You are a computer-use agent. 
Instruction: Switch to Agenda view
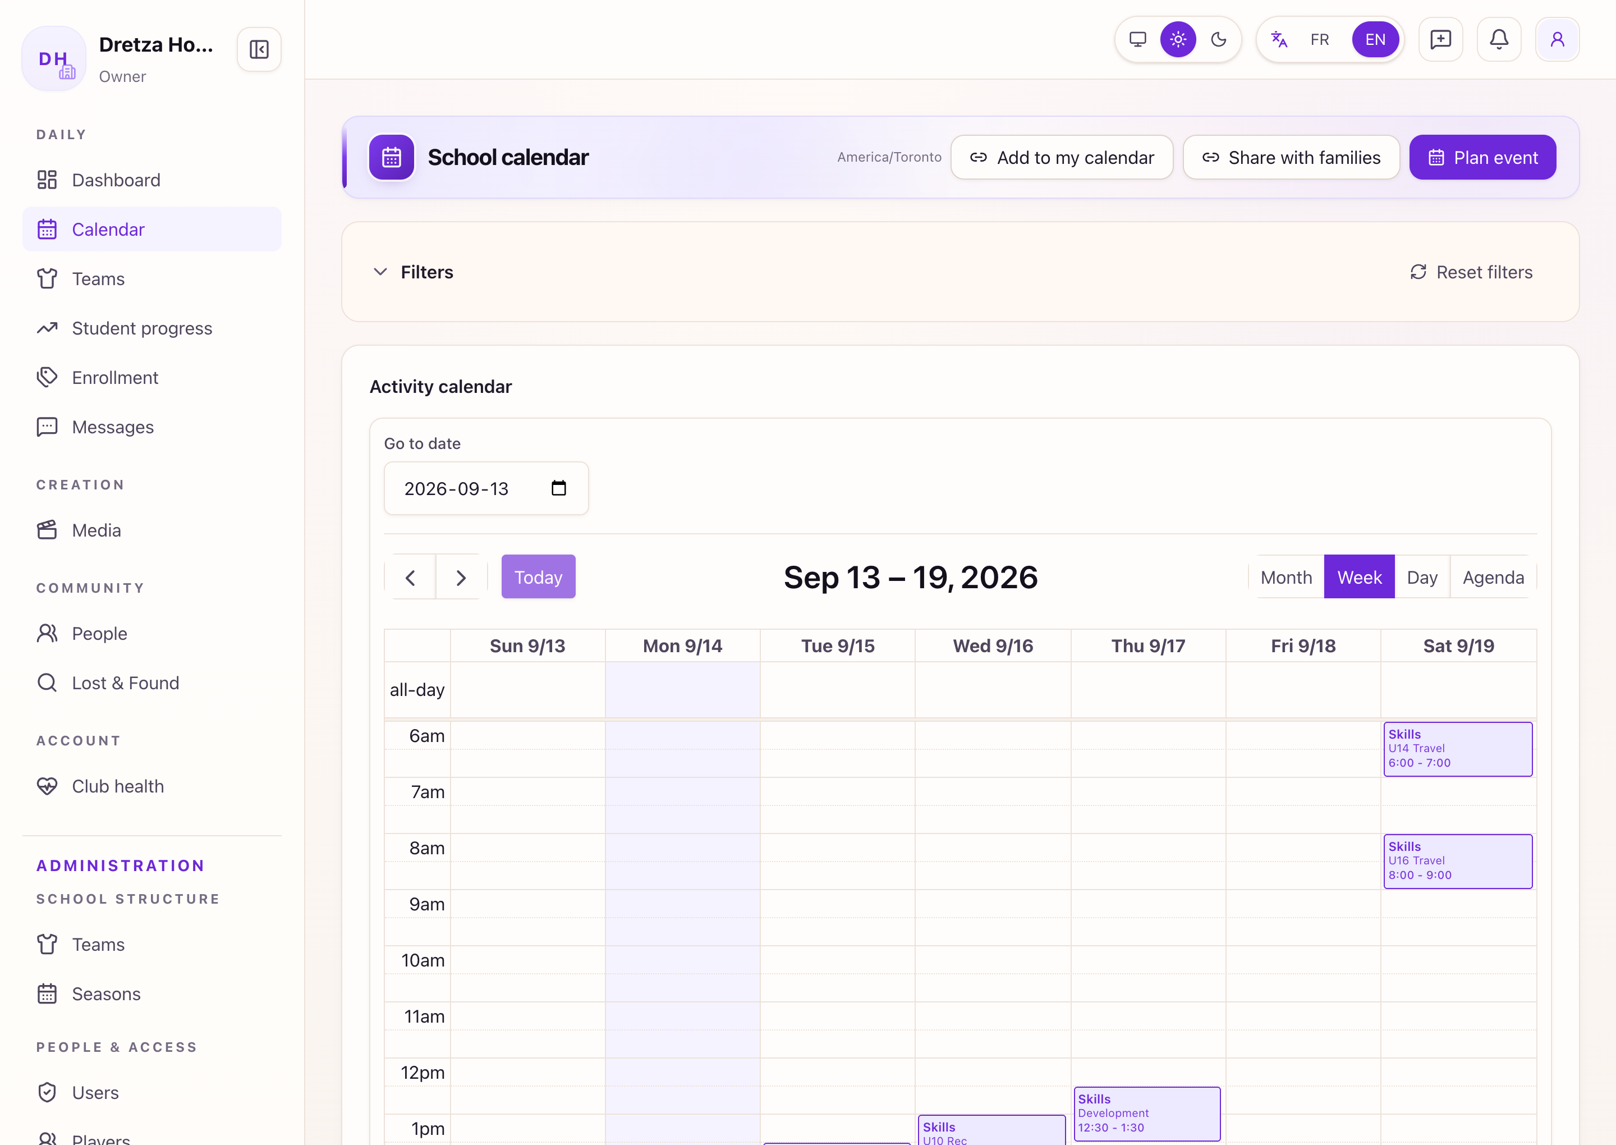pos(1493,578)
